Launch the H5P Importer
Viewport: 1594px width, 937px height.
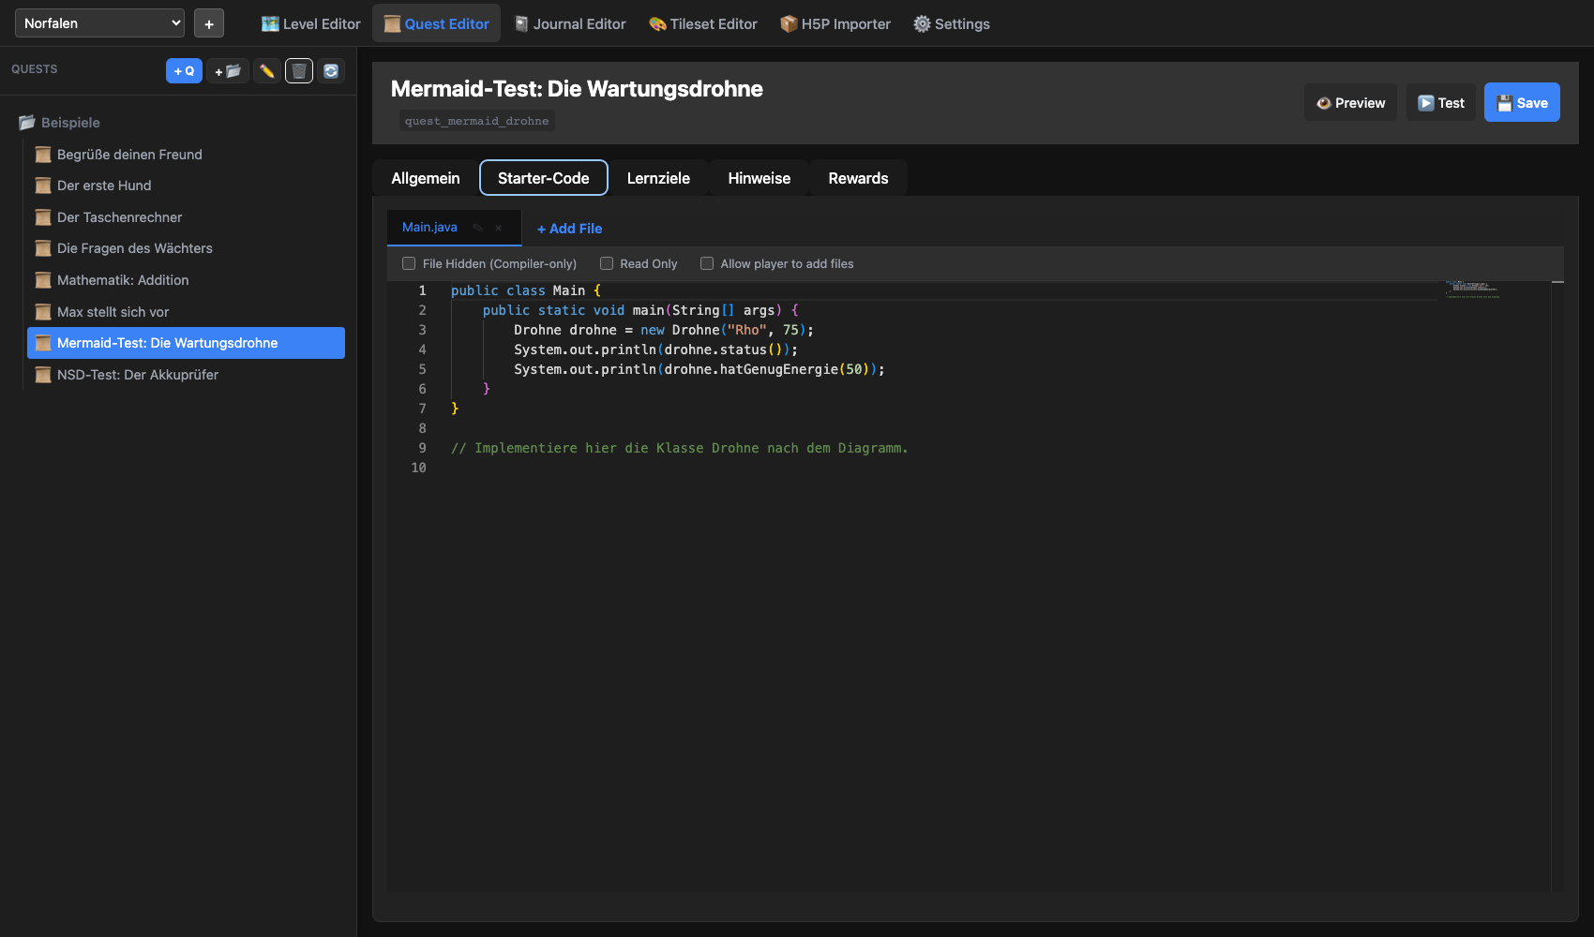tap(835, 23)
